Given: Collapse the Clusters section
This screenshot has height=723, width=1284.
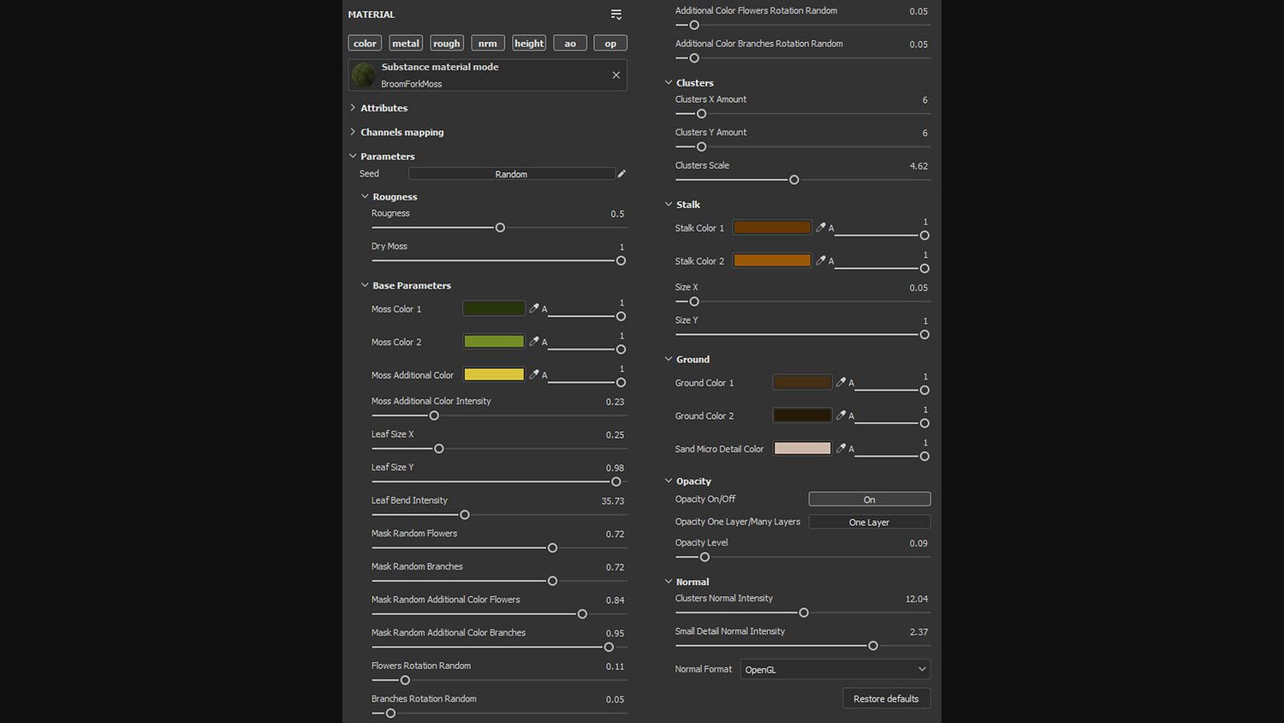Looking at the screenshot, I should pos(669,83).
